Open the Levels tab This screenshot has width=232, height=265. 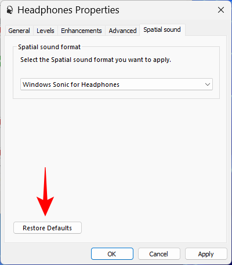[45, 31]
